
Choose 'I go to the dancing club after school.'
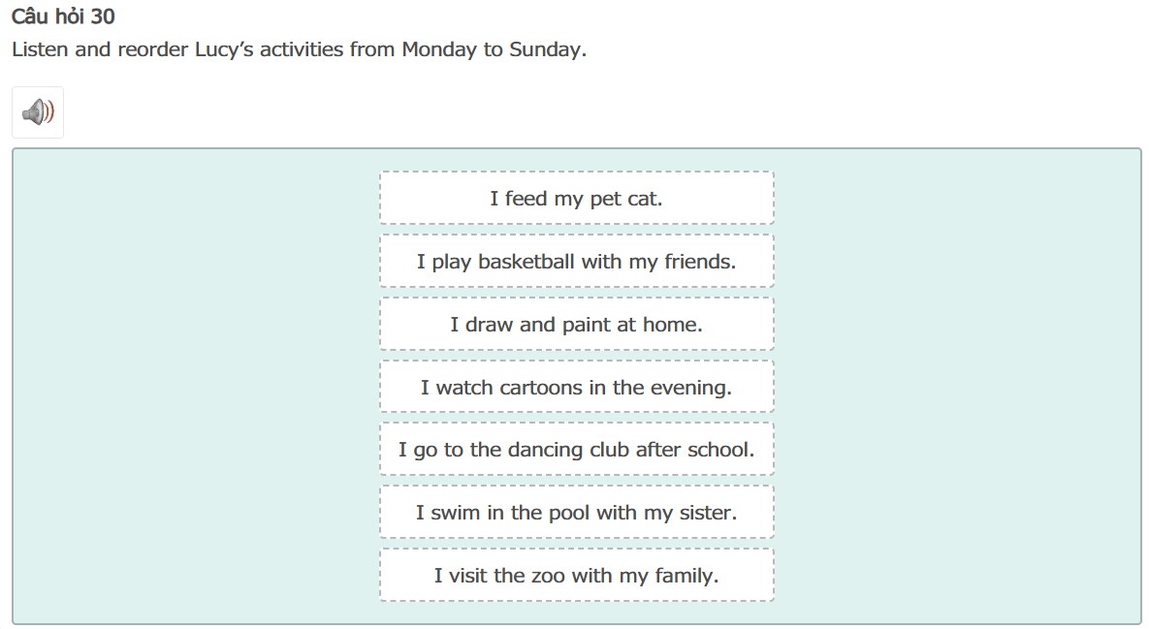tap(576, 450)
